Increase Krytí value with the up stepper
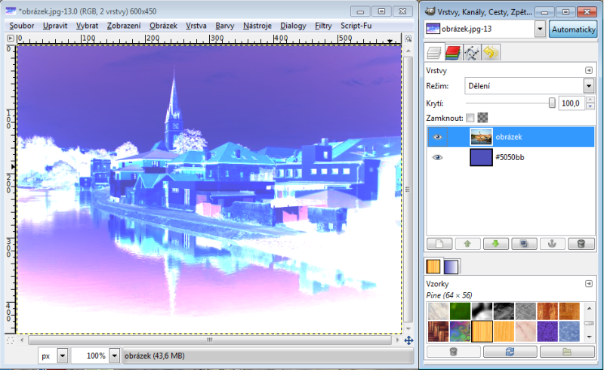 click(590, 100)
